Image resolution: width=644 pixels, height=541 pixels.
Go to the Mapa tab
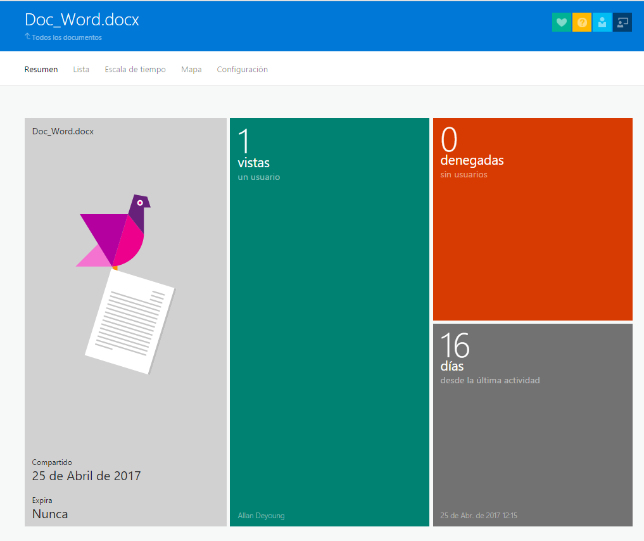pyautogui.click(x=191, y=70)
